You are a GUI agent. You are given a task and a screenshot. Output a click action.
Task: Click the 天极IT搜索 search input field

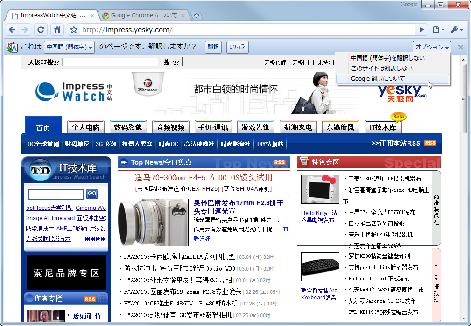110,62
